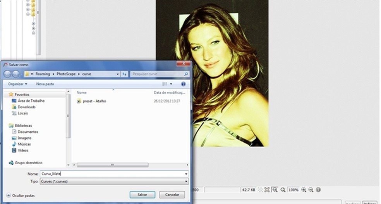Open Favoritos in navigation pane
The image size is (381, 204).
point(22,94)
